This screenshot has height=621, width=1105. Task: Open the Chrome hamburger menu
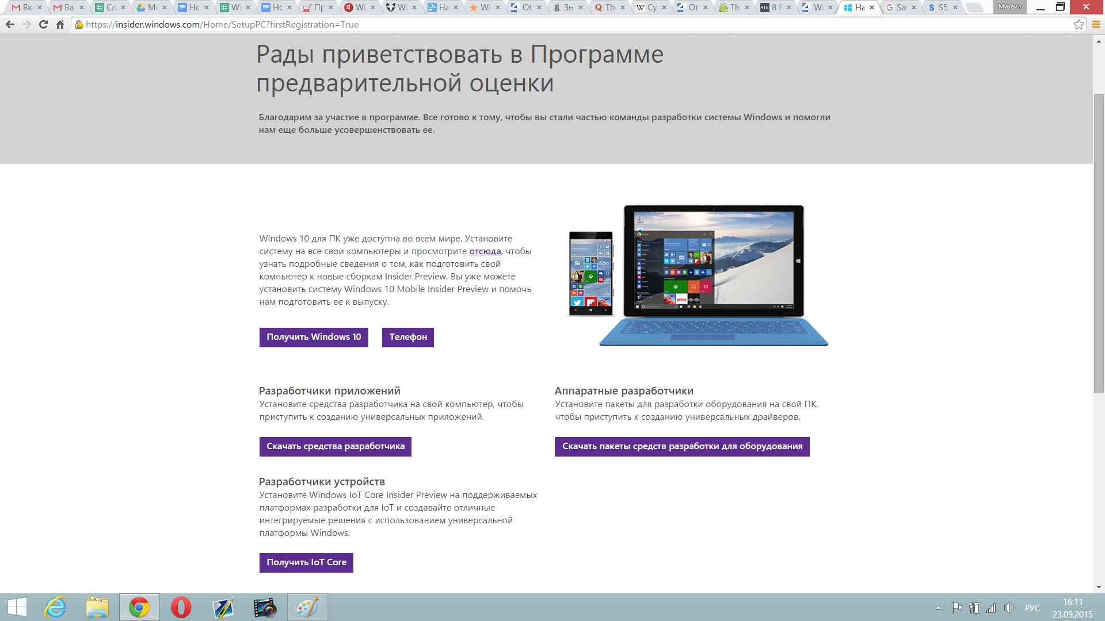[x=1096, y=25]
